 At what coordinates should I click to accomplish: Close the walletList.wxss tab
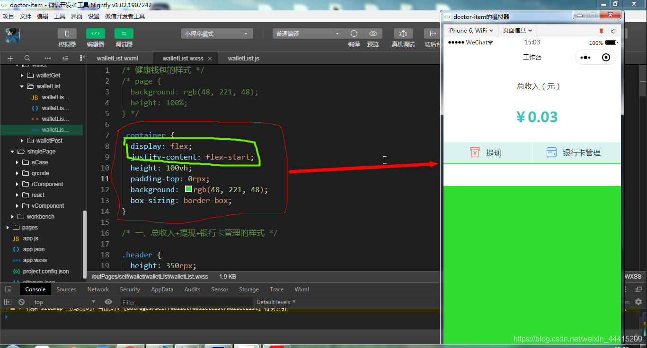[x=211, y=59]
